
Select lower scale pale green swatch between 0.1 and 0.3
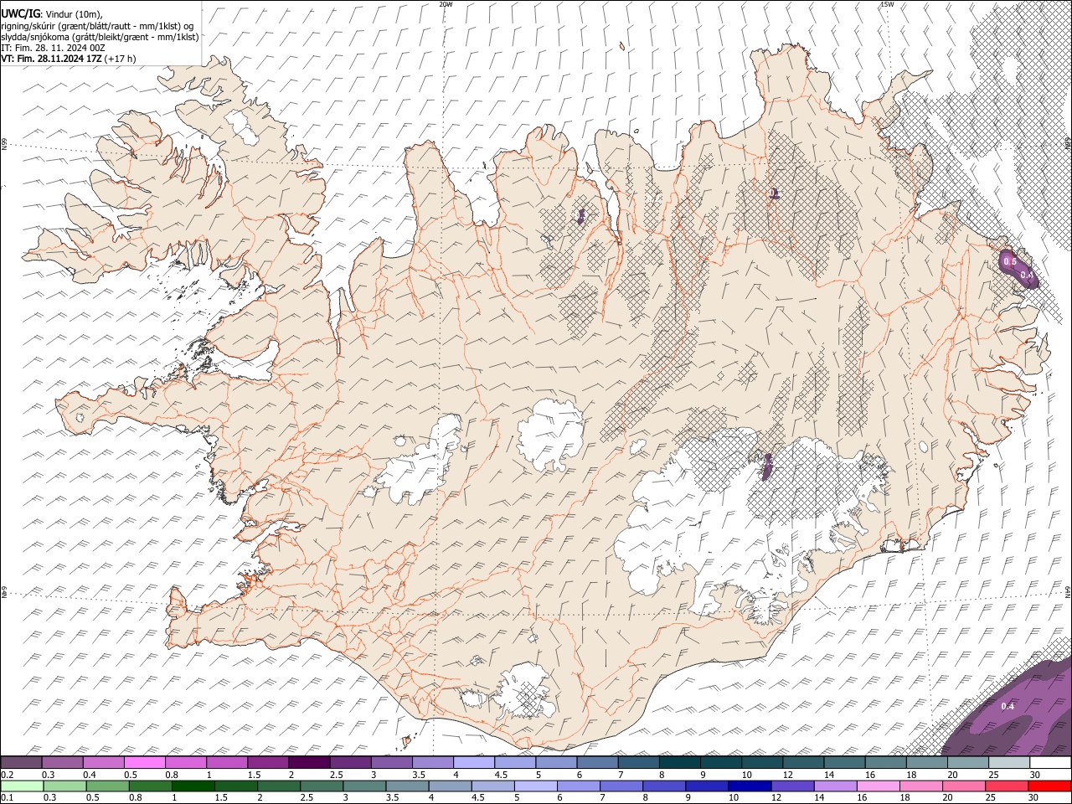pos(21,786)
